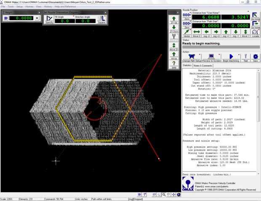261x201 pixels.
Task: Click User Home X value 6.0688
Action: [206, 17]
